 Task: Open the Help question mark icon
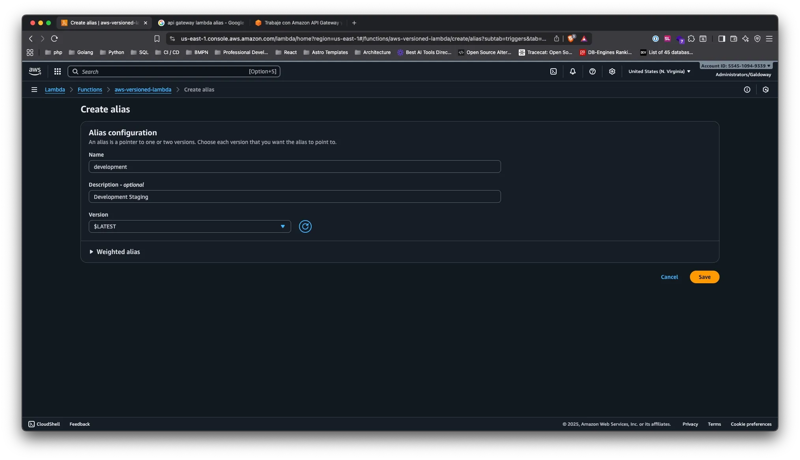592,71
